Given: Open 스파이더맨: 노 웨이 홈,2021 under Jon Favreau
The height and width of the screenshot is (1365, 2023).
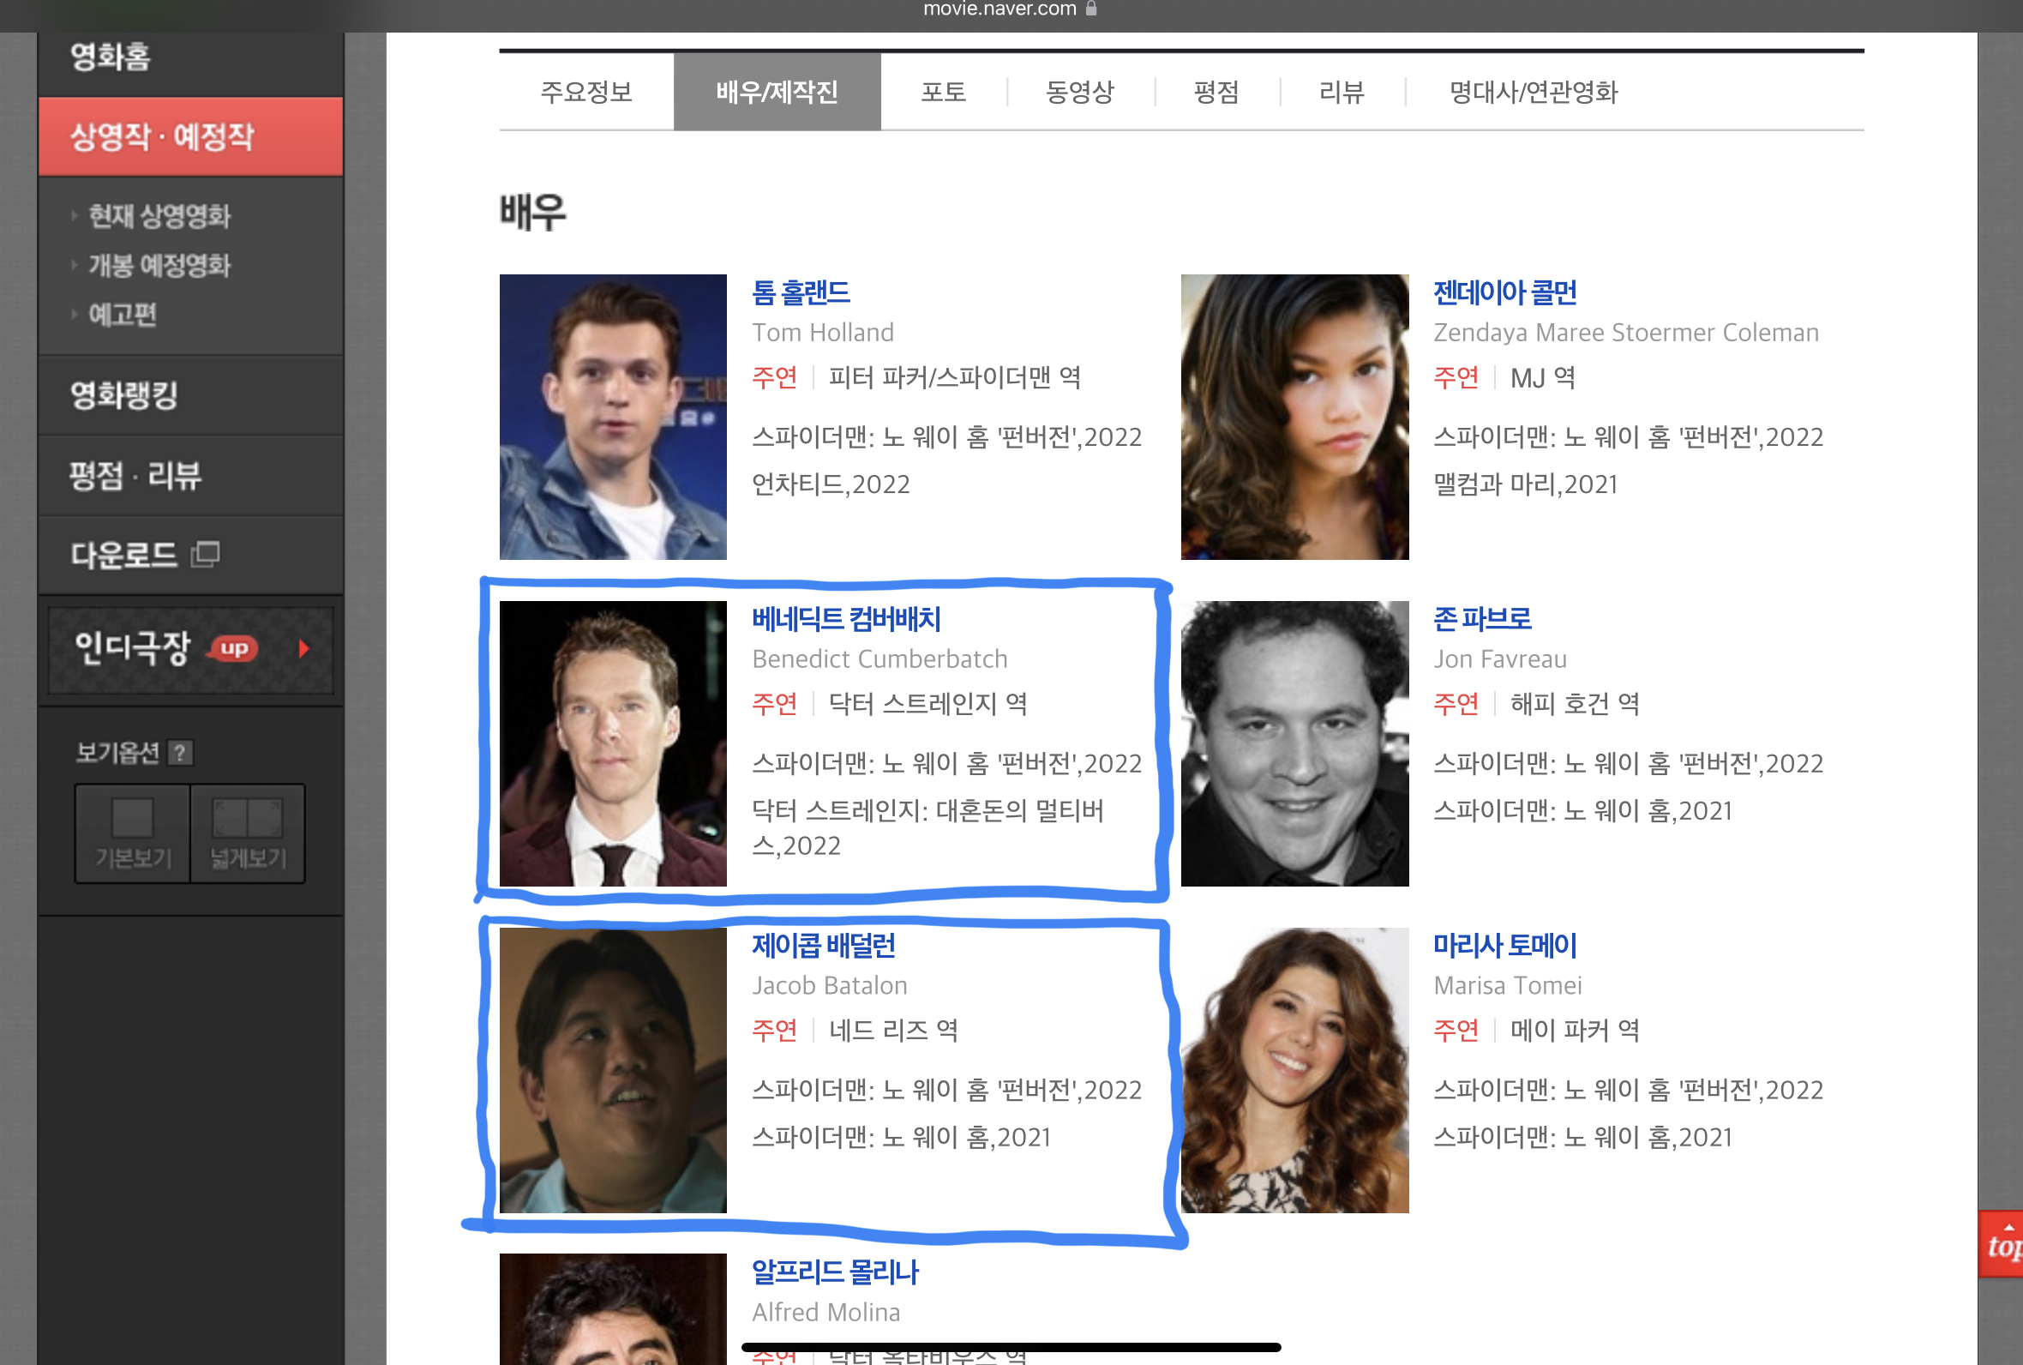Looking at the screenshot, I should point(1582,810).
